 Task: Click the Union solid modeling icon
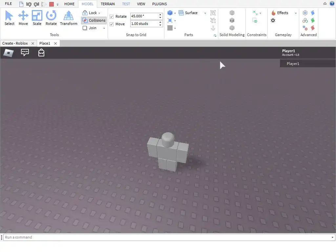point(232,13)
